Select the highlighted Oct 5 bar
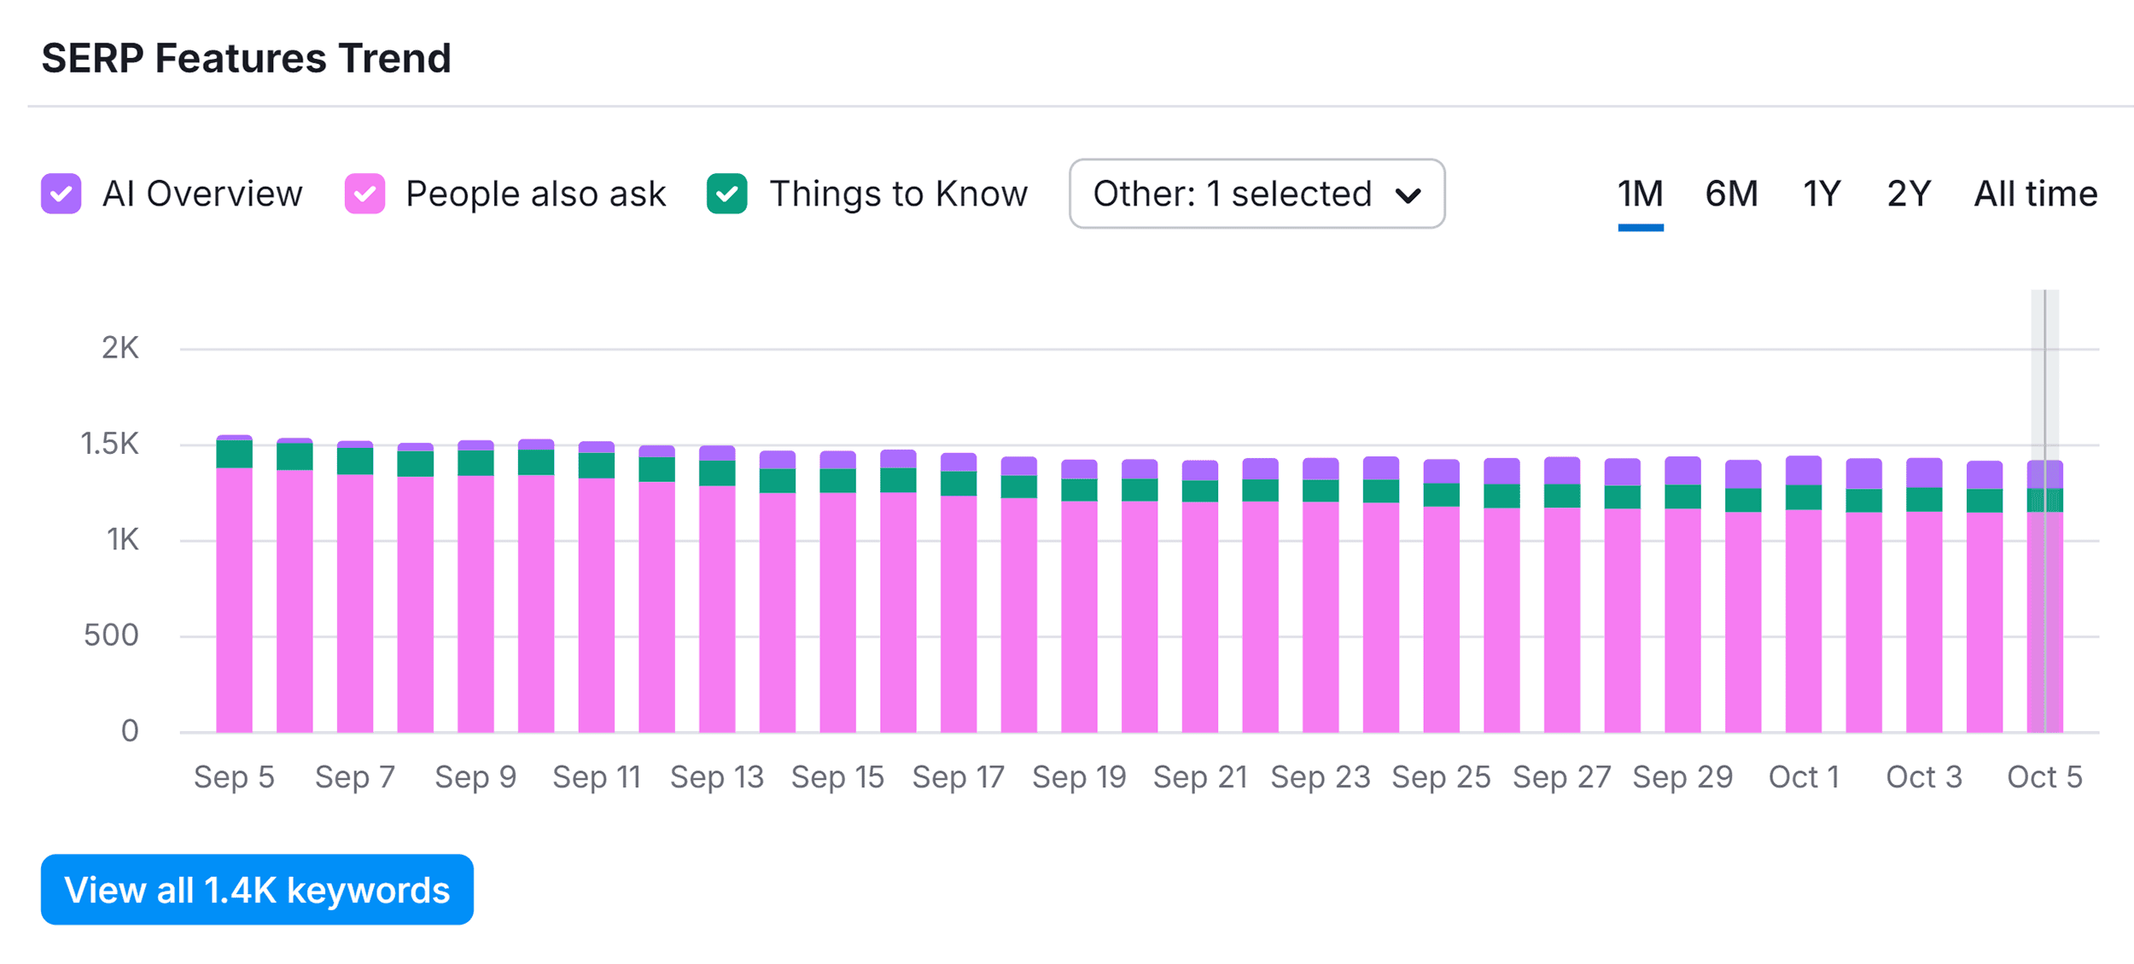 pyautogui.click(x=2044, y=597)
